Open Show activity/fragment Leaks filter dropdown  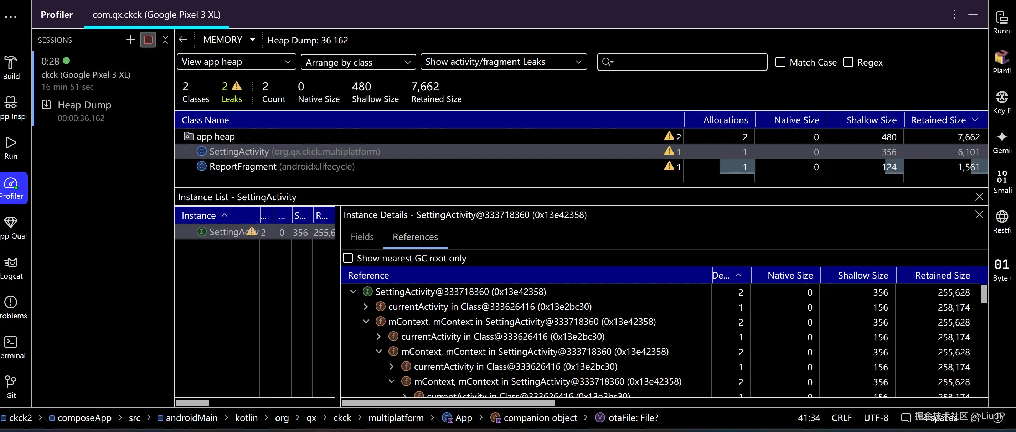click(503, 62)
